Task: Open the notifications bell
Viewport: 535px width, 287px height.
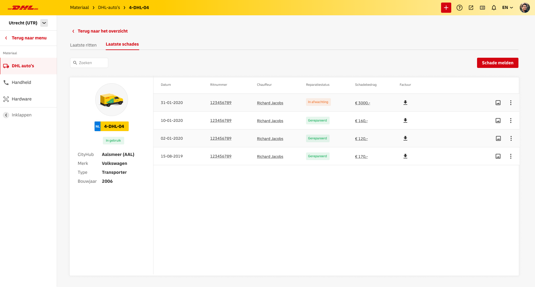Action: pyautogui.click(x=494, y=8)
